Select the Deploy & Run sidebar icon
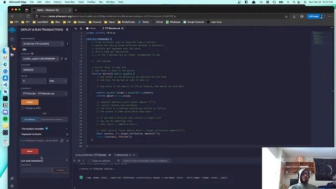The image size is (336, 189). click(12, 55)
